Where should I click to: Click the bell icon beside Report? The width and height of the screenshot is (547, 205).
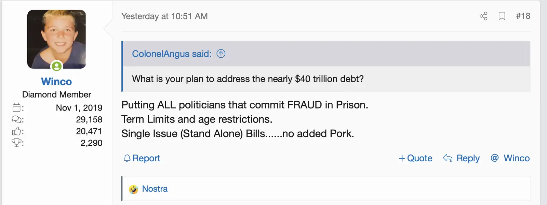click(127, 158)
